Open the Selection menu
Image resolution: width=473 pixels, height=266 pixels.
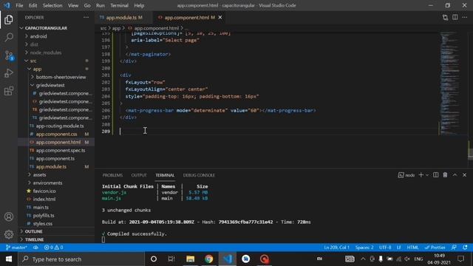pos(52,5)
